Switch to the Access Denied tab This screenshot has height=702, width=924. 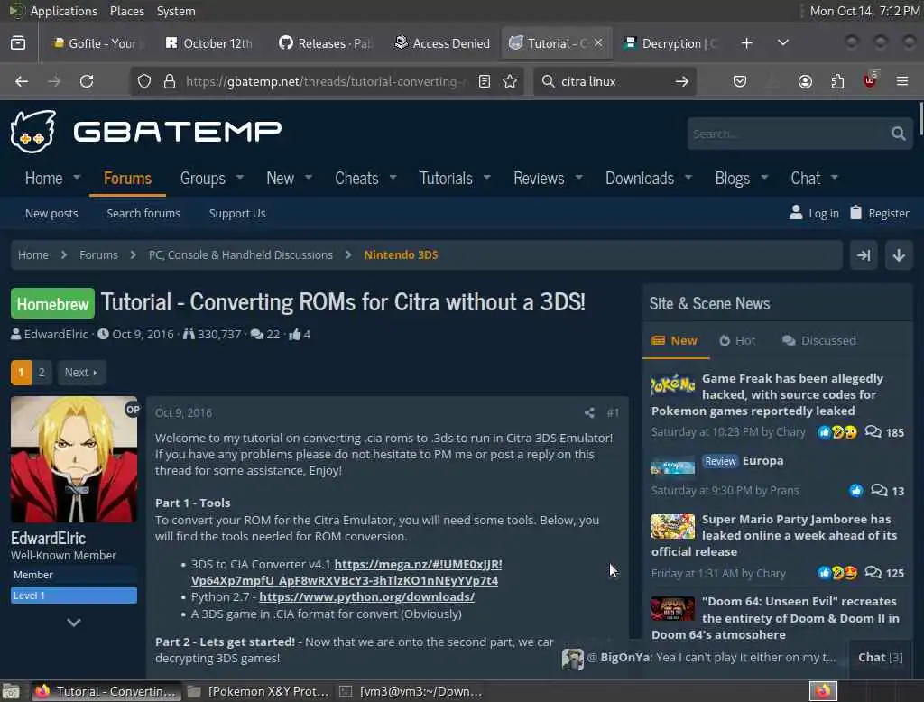tap(442, 43)
